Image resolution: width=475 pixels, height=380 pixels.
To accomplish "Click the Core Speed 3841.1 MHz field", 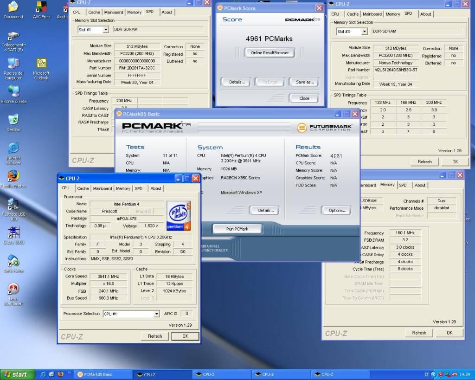I will coord(108,277).
